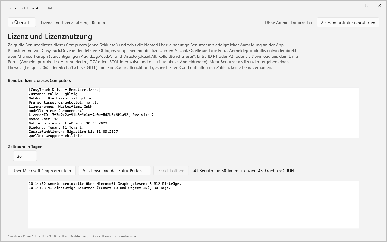The image size is (387, 242).
Task: Click the Zeitraum in Tagen label
Action: [25, 147]
